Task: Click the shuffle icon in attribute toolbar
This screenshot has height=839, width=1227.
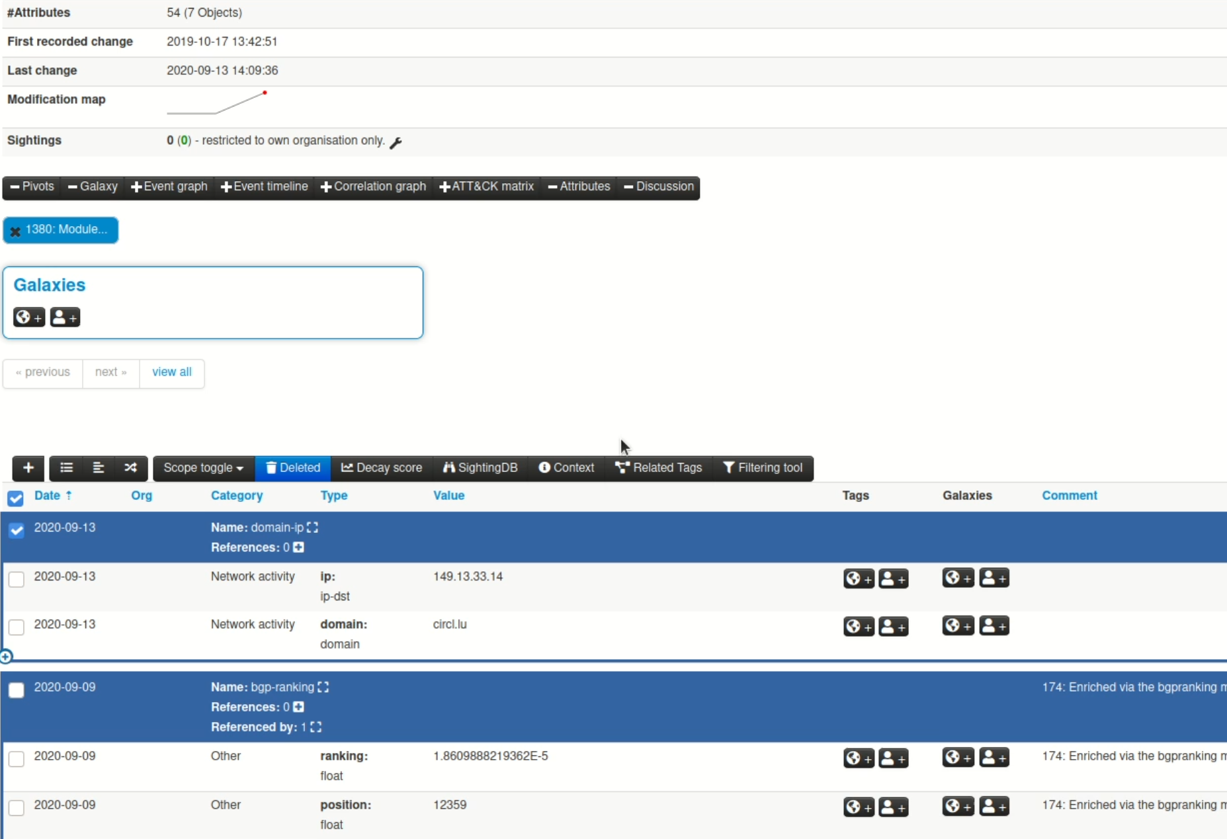Action: pos(130,468)
